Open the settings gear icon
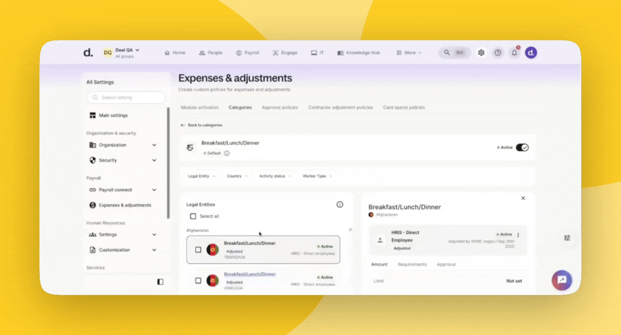This screenshot has width=621, height=335. pos(481,53)
